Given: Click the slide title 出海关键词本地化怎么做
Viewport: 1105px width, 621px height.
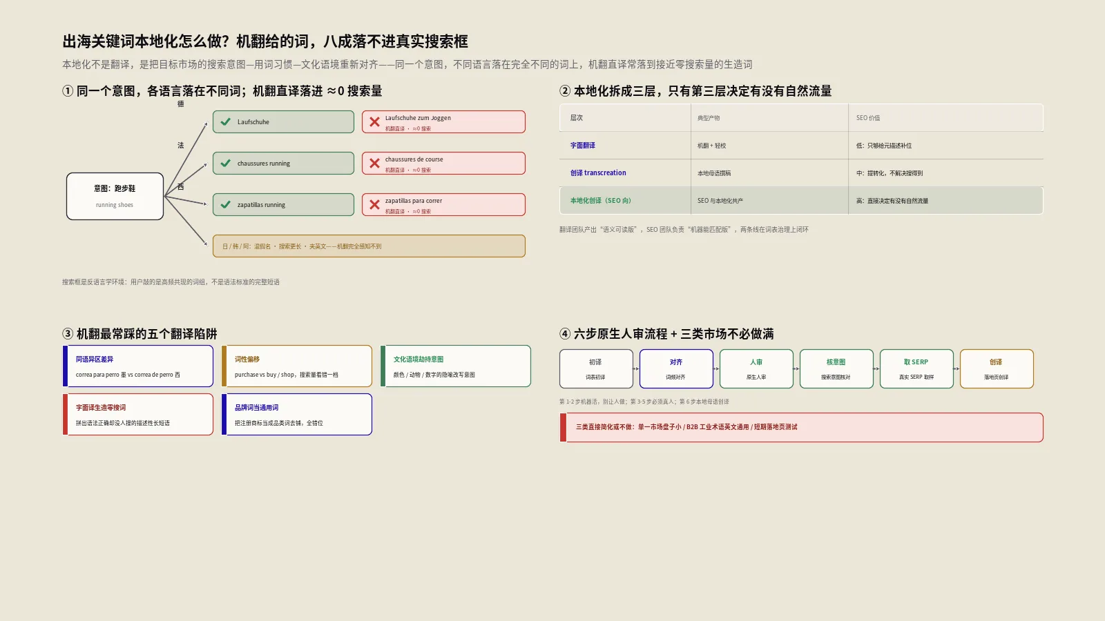Looking at the screenshot, I should [265, 41].
